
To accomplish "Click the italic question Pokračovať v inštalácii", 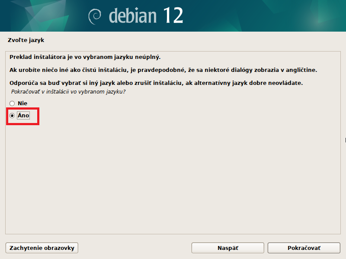I will coord(71,92).
